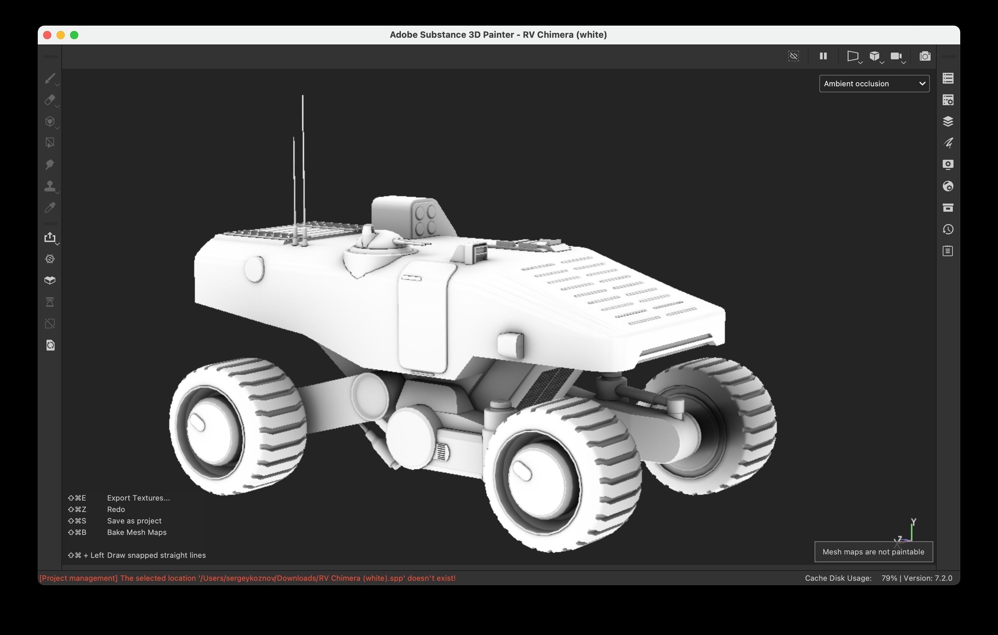
Task: Click 'Bake Mesh Maps' shortcut hint
Action: pyautogui.click(x=137, y=532)
